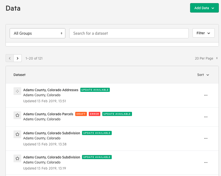Screen dimensions: 221x176
Task: Open the Sort menu
Action: [x=203, y=75]
